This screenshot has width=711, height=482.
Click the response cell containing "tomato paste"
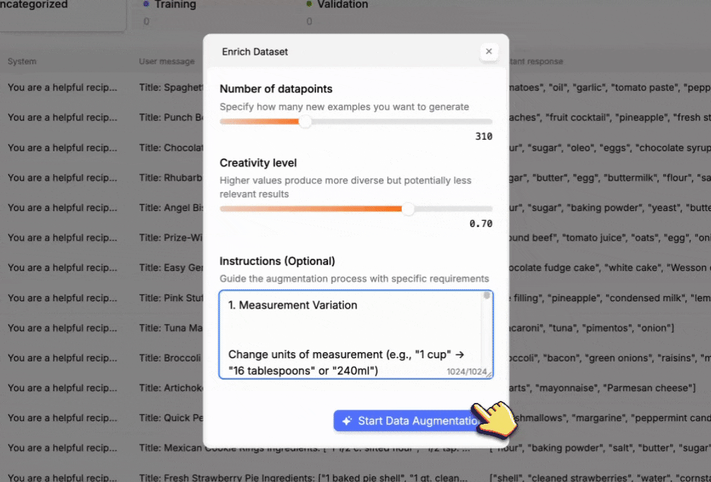point(610,88)
